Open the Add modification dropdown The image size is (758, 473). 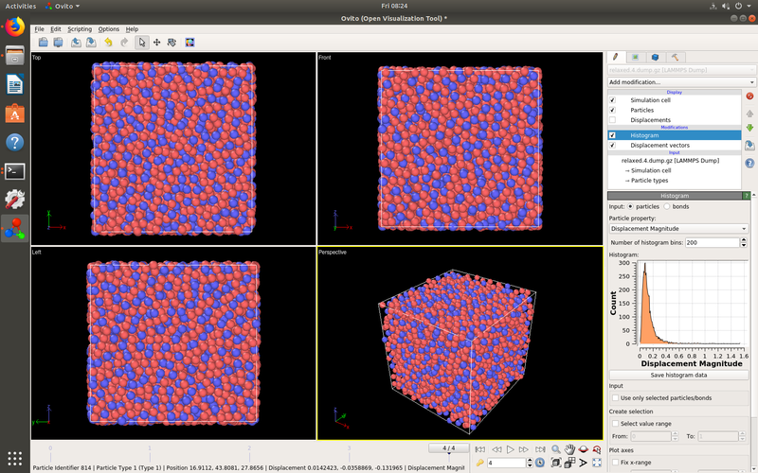681,82
